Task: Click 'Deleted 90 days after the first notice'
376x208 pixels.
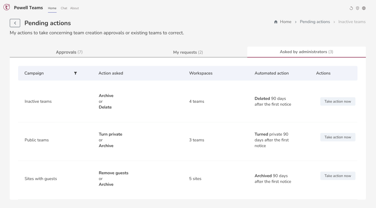Action: [273, 102]
